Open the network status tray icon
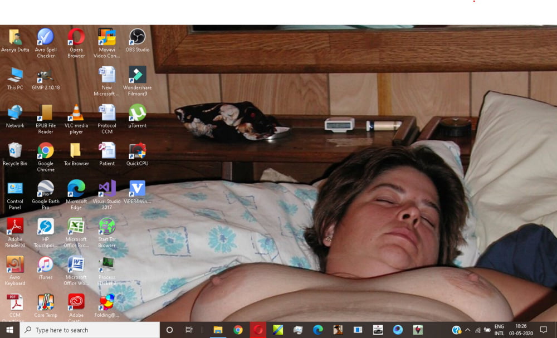Viewport: 557px width, 338px height. (x=478, y=330)
